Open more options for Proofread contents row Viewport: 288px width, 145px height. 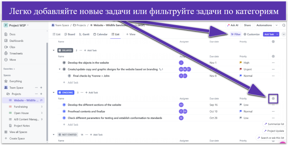pyautogui.click(x=273, y=111)
